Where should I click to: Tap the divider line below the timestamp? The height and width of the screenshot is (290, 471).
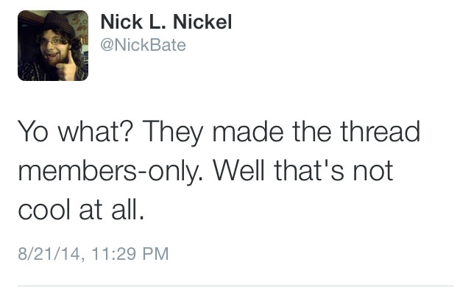(235, 286)
